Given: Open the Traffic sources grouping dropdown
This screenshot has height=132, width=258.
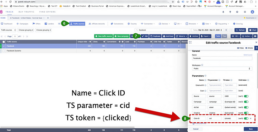Looking at the screenshot, I should (x=8, y=30).
